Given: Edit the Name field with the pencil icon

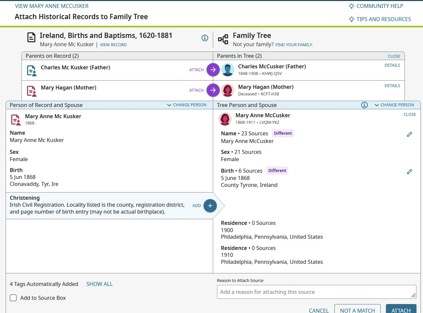Looking at the screenshot, I should click(409, 134).
